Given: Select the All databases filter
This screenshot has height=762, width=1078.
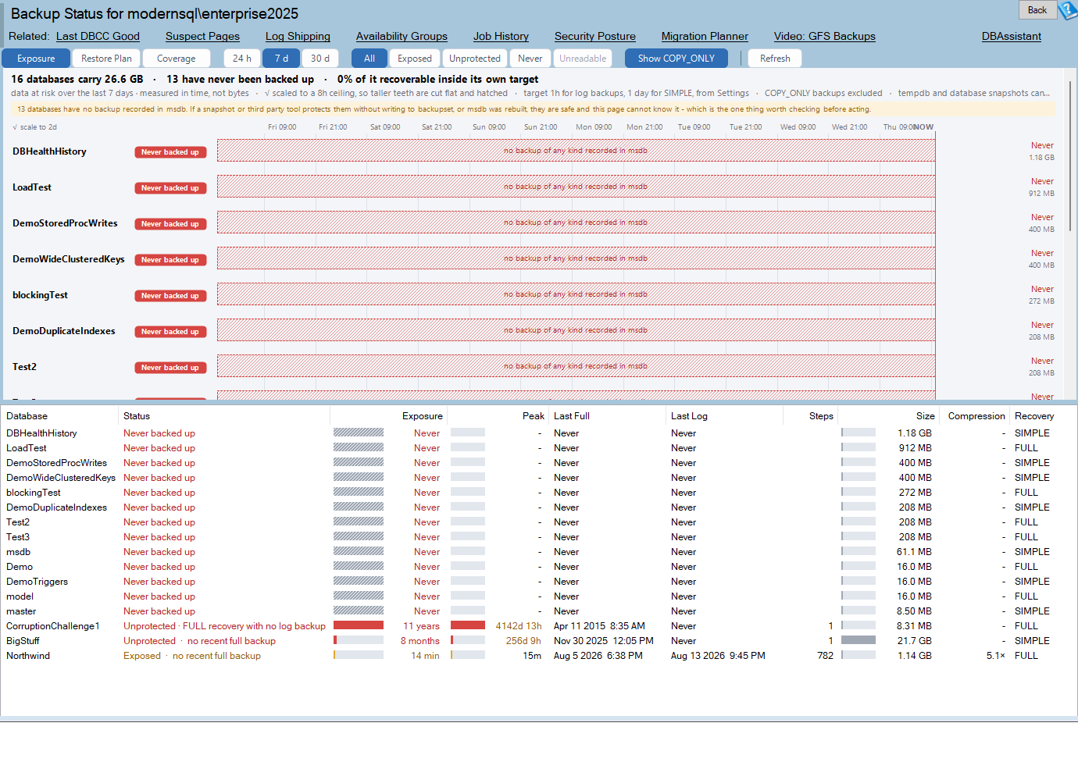Looking at the screenshot, I should (369, 59).
